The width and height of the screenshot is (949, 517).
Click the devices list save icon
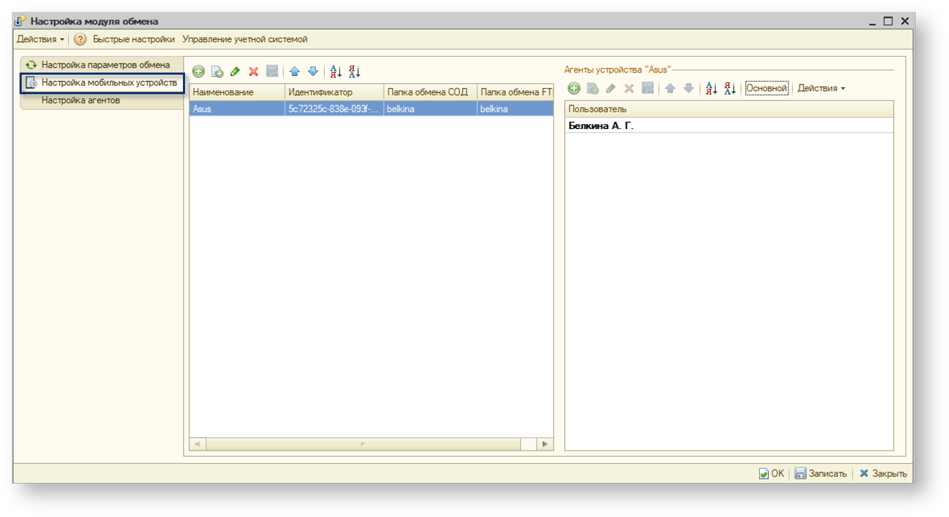point(272,71)
